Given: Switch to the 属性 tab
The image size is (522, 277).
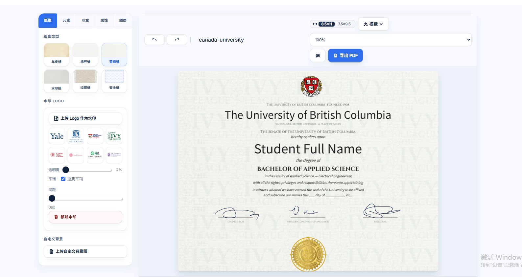Looking at the screenshot, I should [104, 20].
